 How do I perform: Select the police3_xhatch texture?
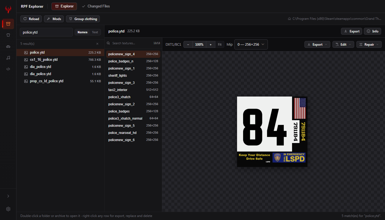(133, 97)
